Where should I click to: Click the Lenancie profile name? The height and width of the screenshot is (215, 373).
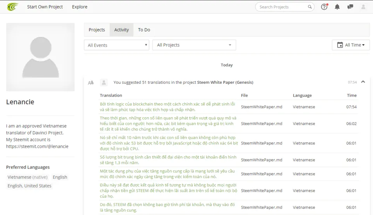pos(20,102)
